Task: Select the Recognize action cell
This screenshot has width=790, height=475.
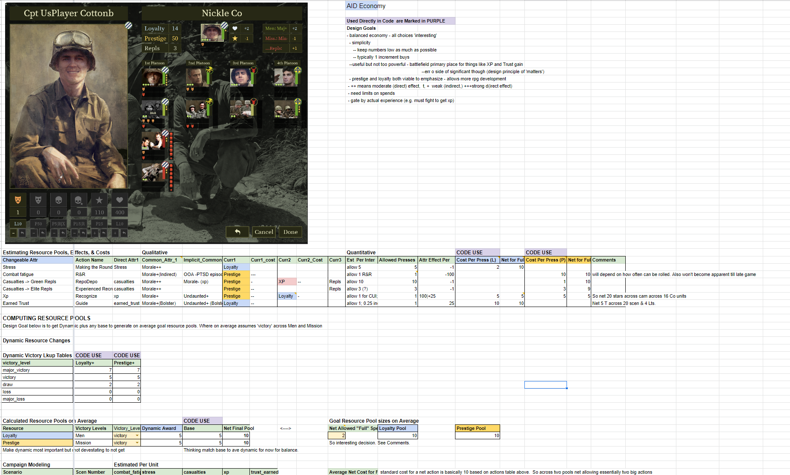Action: click(94, 296)
